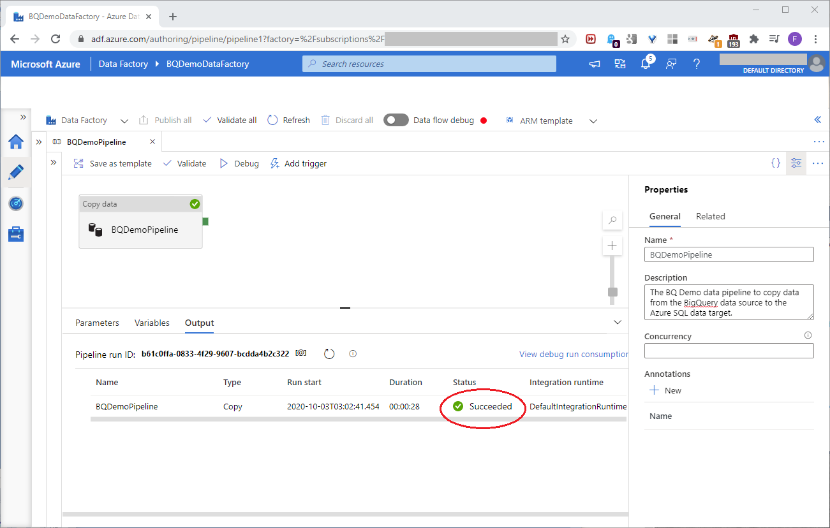Click Add trigger
The width and height of the screenshot is (830, 528).
(299, 163)
